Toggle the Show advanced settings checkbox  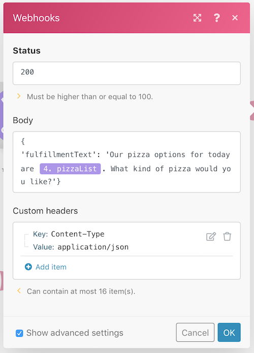pos(19,333)
